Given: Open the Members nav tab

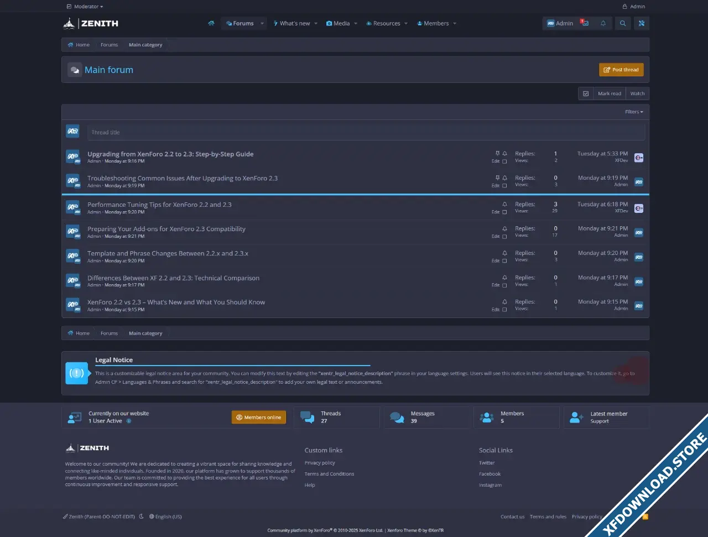Looking at the screenshot, I should coord(433,23).
